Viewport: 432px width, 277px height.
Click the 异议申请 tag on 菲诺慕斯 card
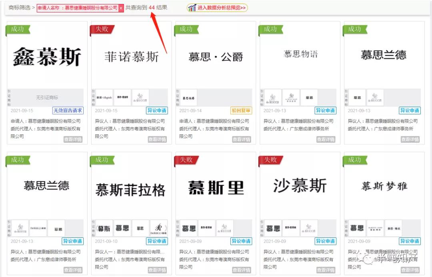click(x=157, y=110)
